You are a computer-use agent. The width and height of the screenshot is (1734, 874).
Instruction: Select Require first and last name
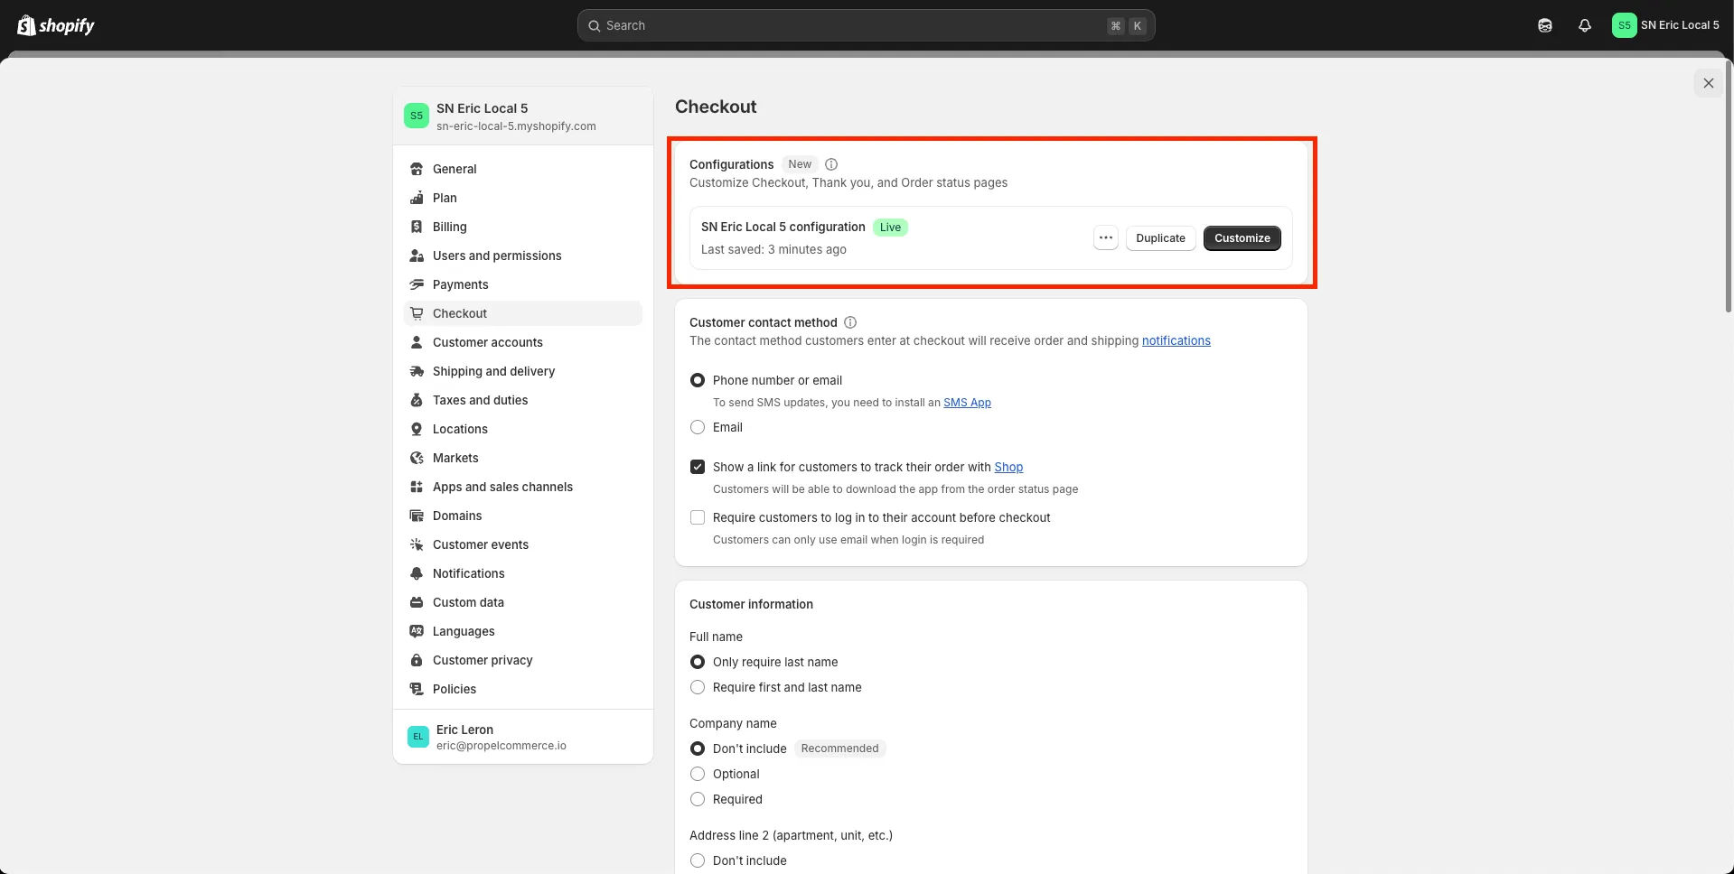click(698, 687)
